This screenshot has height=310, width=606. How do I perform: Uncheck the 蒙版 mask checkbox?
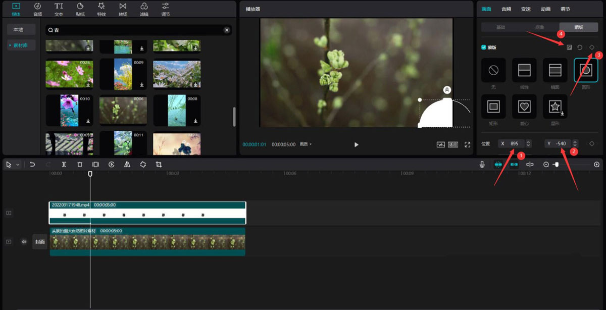(x=484, y=47)
